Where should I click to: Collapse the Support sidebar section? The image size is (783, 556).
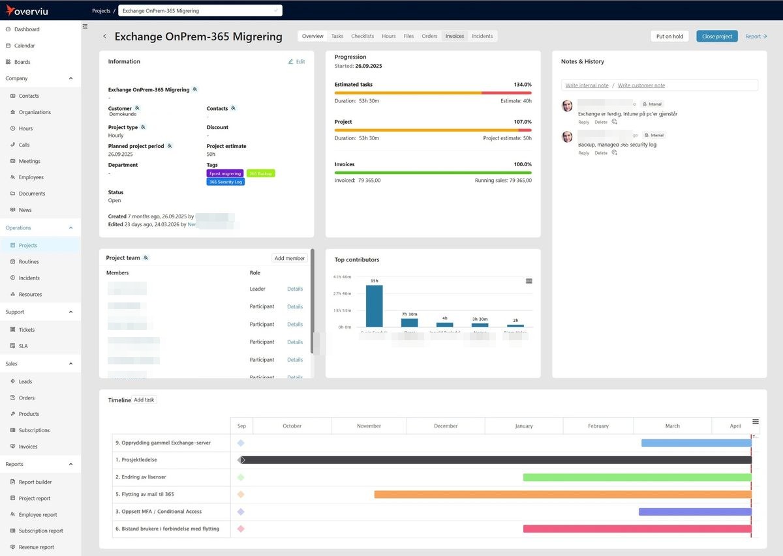click(x=70, y=312)
